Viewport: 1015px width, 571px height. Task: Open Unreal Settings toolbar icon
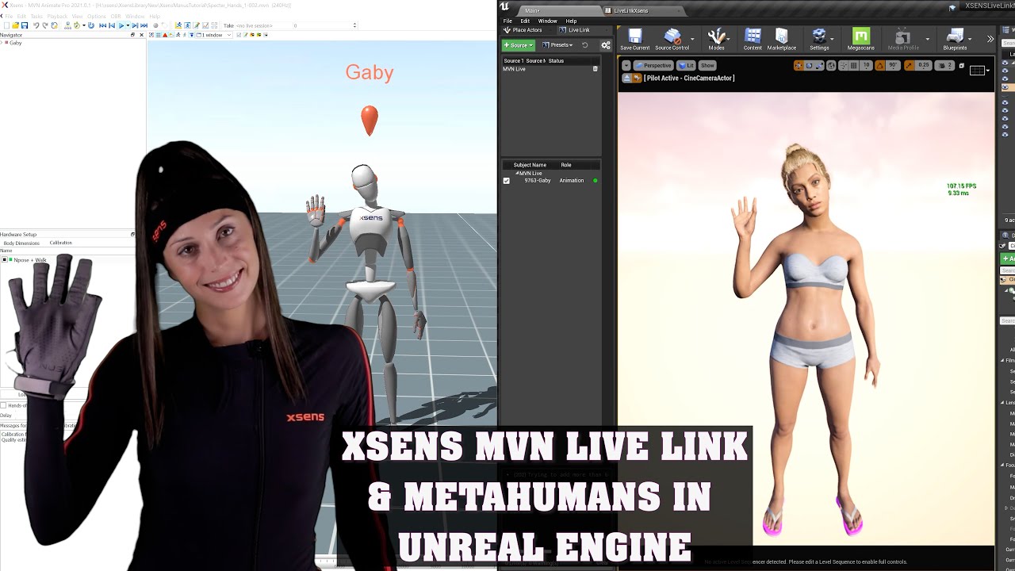tap(819, 39)
